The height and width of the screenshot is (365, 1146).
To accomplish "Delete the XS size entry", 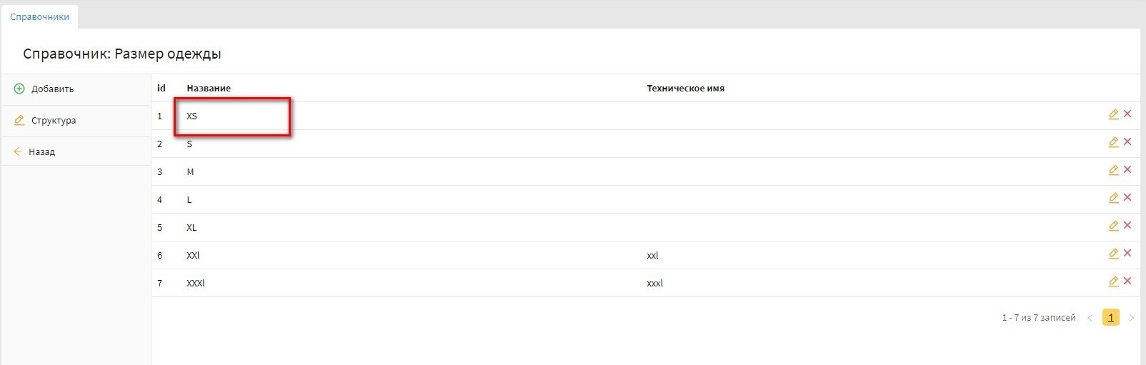I will [1127, 114].
